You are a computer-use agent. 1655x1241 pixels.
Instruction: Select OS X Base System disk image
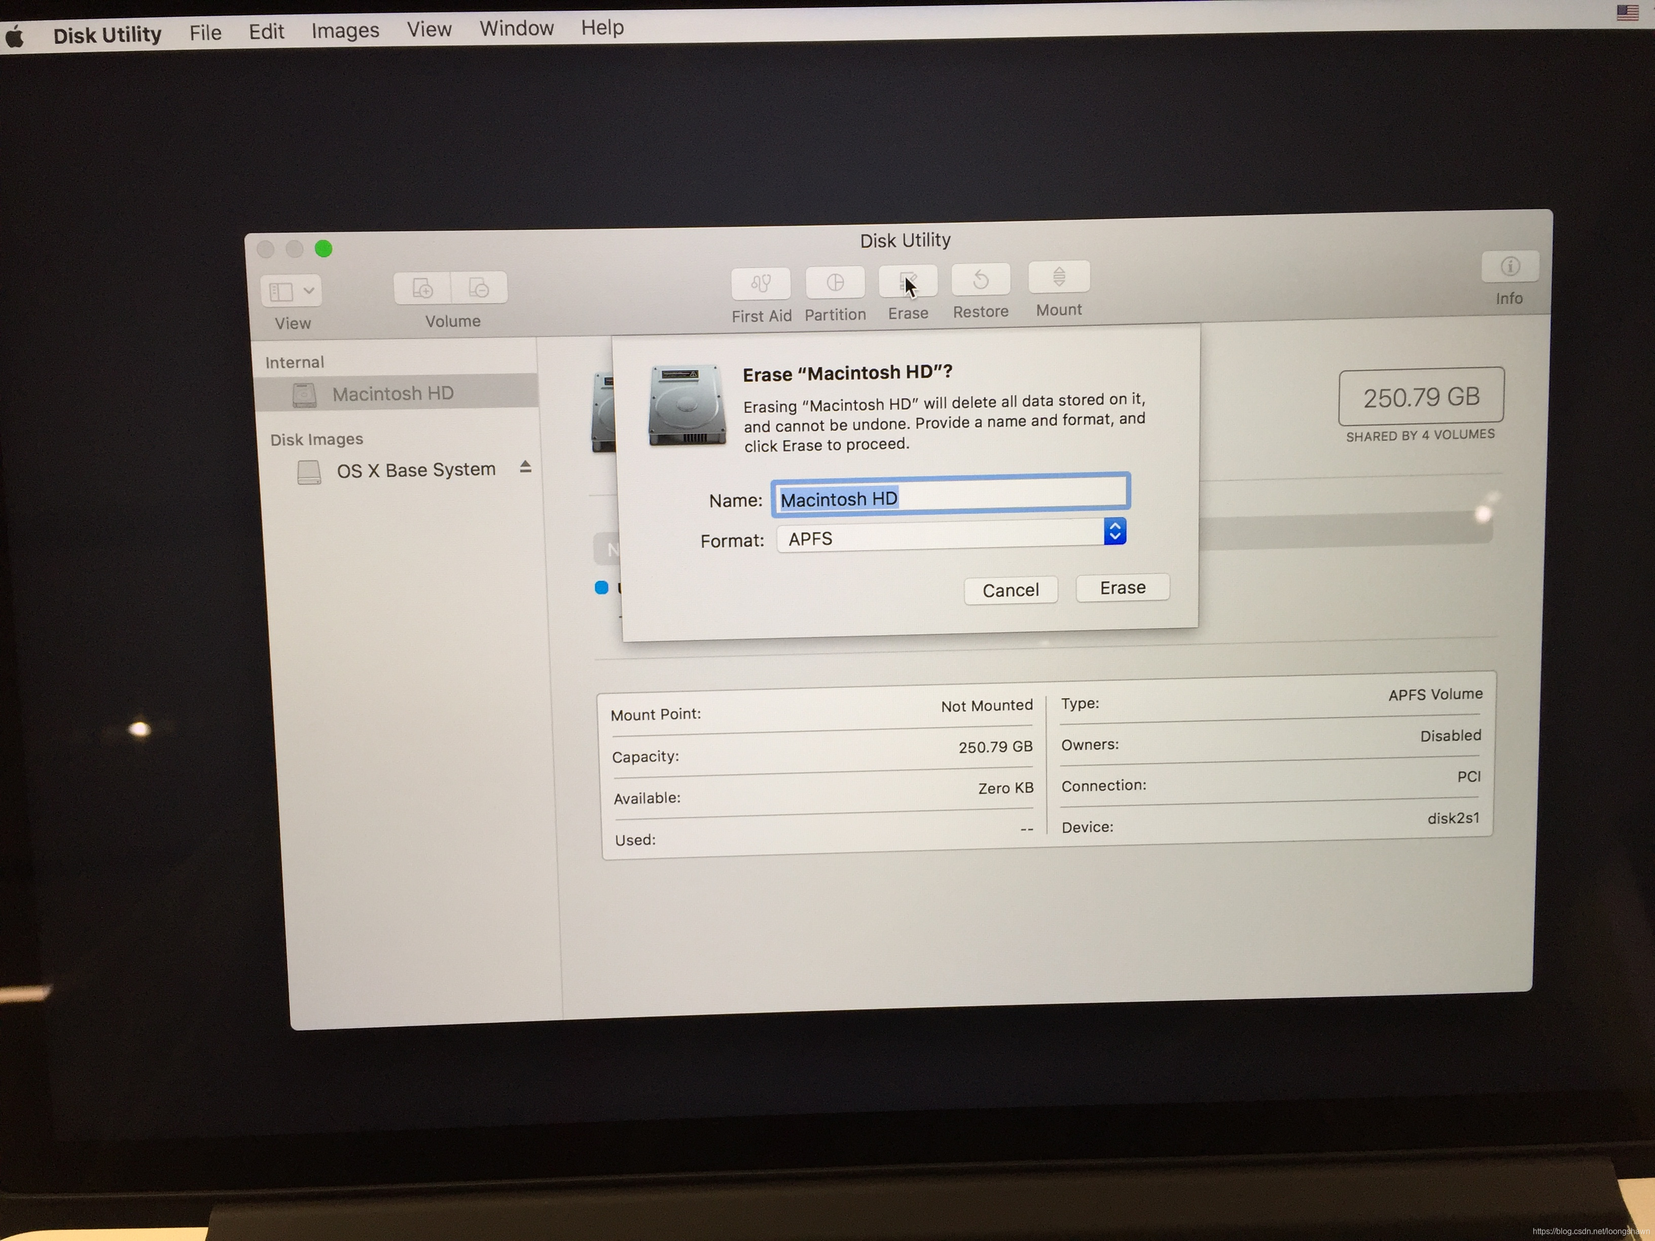415,470
